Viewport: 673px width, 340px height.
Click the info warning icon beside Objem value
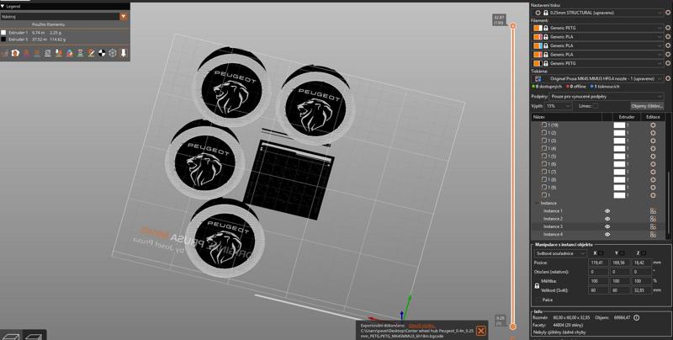(636, 317)
